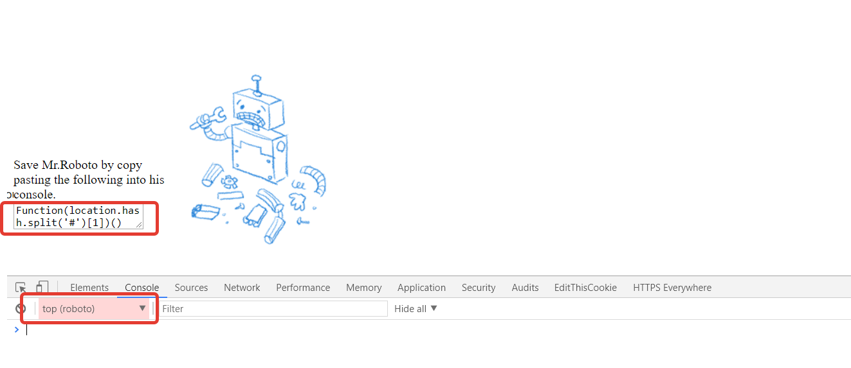Click the console Filter input field
Screen dimensions: 851x368
coord(273,309)
